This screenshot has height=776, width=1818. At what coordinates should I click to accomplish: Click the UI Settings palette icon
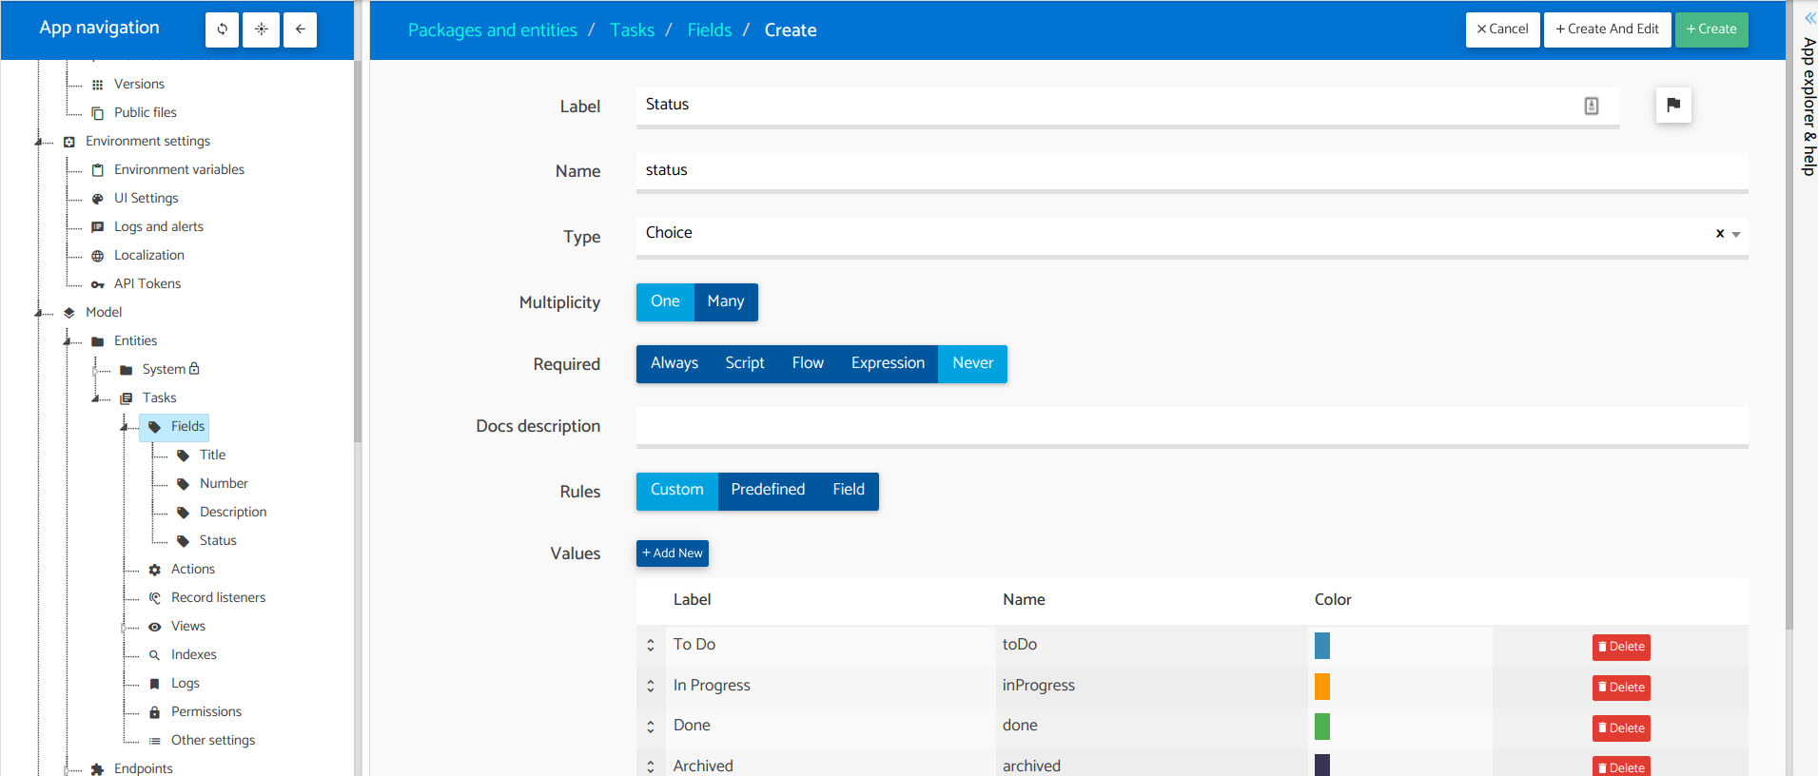(97, 199)
